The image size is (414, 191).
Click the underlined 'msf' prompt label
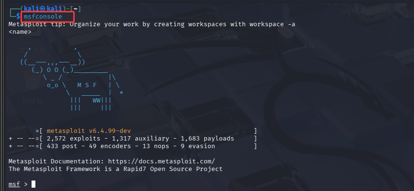tap(14, 184)
